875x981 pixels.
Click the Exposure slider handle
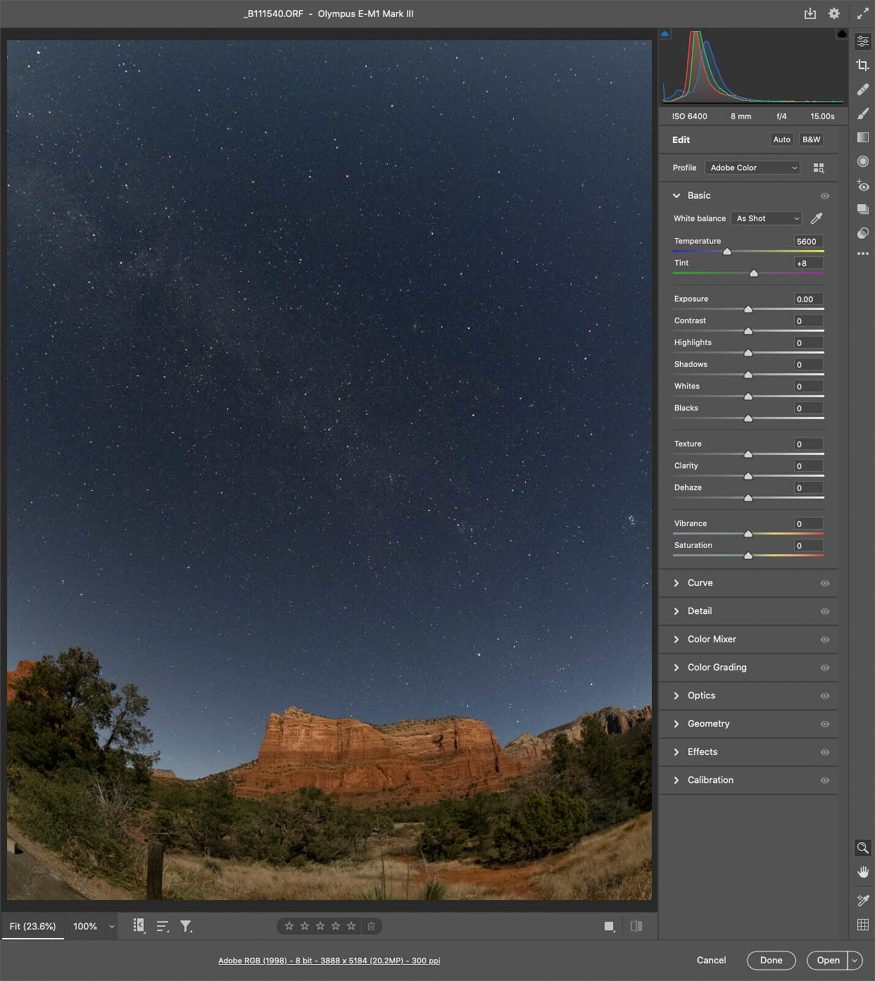tap(748, 309)
